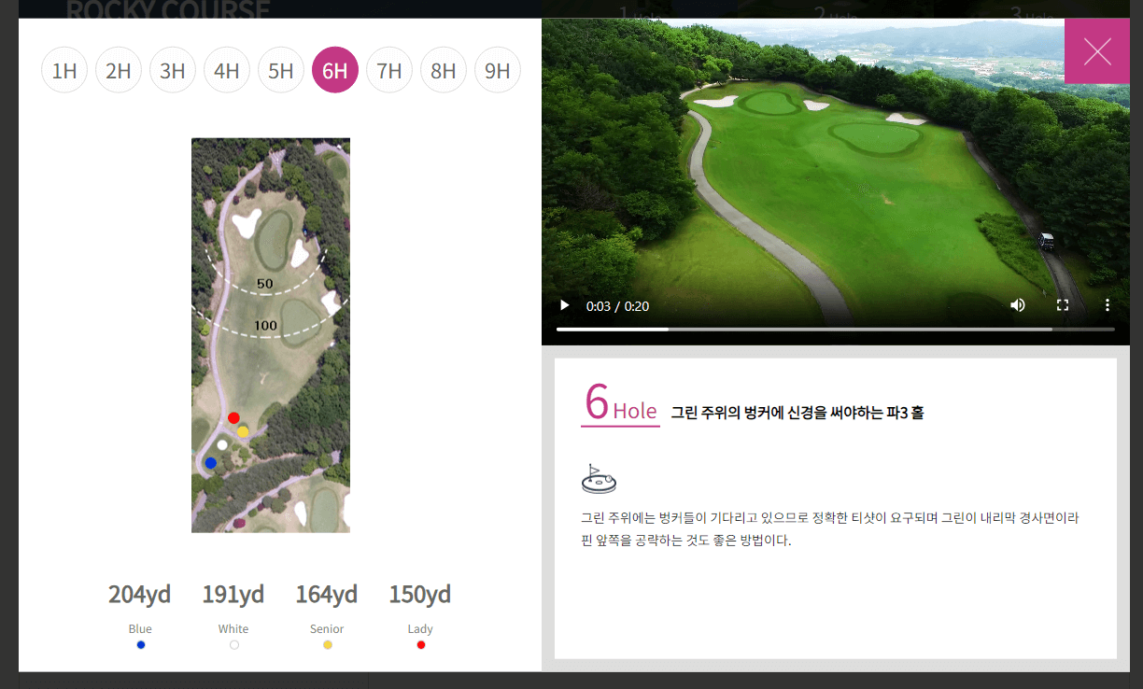Screen dimensions: 1143x689
Task: Switch to hole 1H
Action: 63,69
